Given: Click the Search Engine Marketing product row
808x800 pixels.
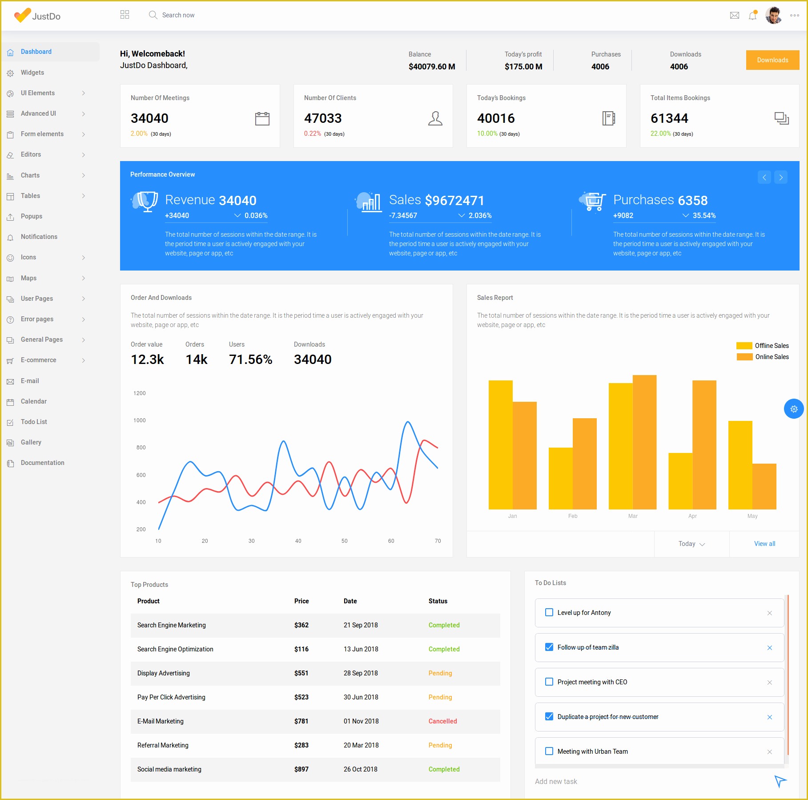Looking at the screenshot, I should (315, 625).
